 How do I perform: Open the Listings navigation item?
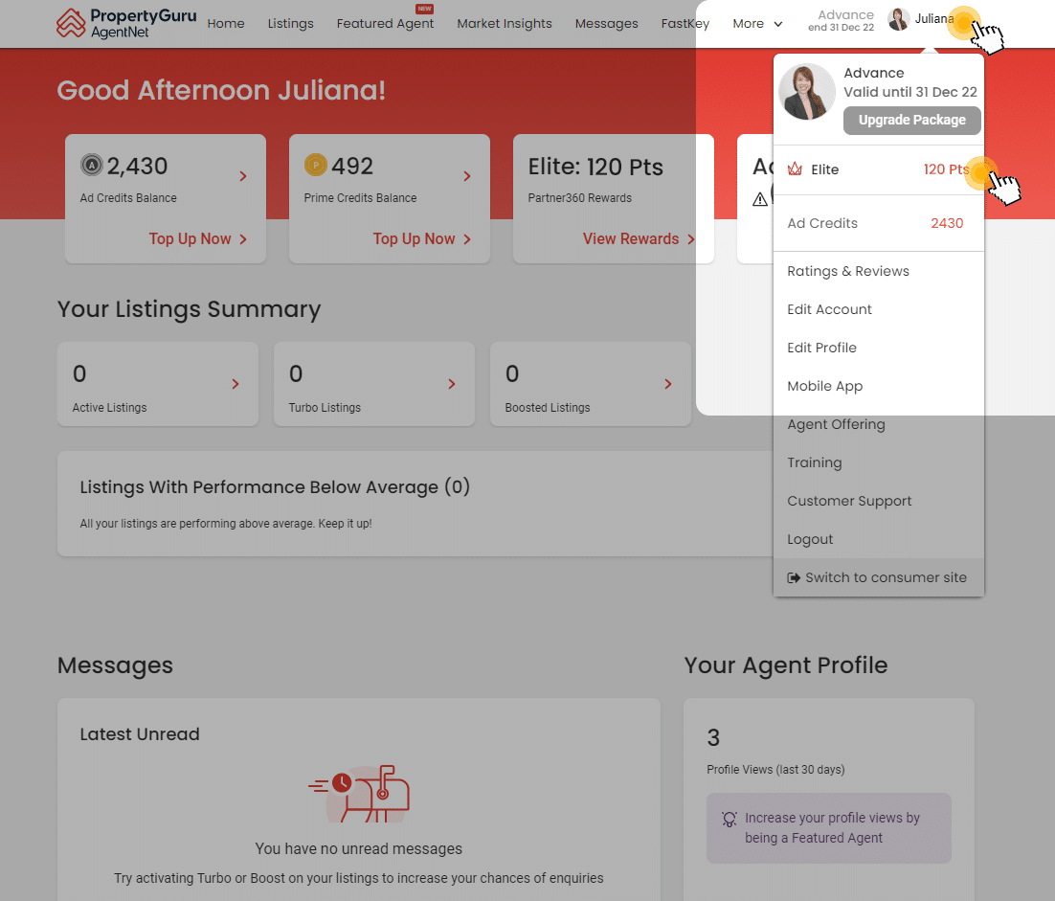291,24
